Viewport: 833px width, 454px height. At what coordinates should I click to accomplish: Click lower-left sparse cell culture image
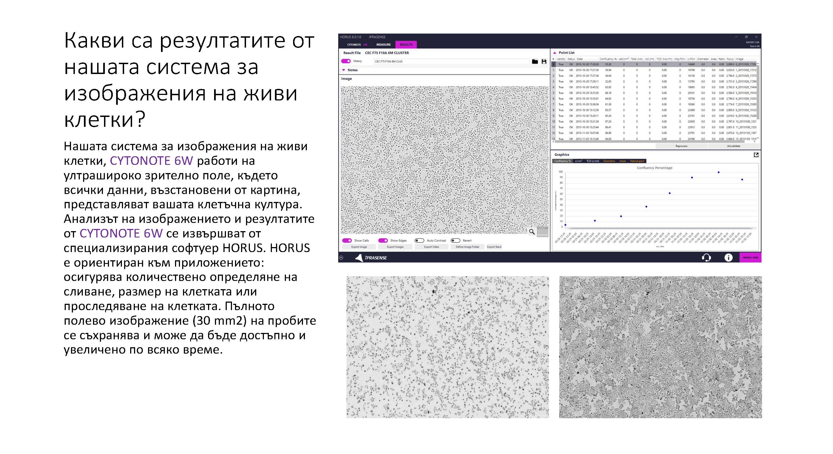pyautogui.click(x=447, y=347)
